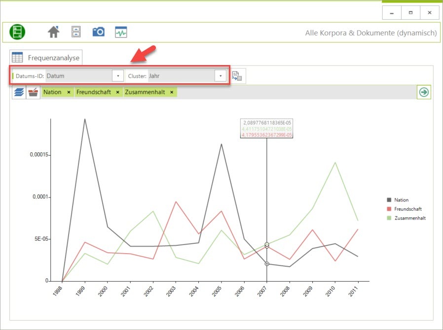This screenshot has height=330, width=443.
Task: Switch to the Frequenzanalyse tab
Action: pos(46,58)
